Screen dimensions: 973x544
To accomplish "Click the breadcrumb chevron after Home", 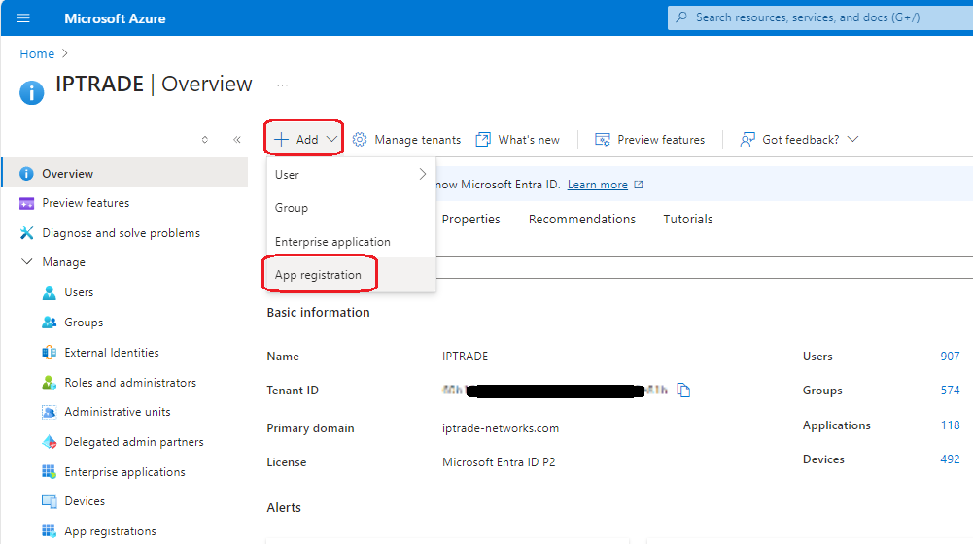I will [x=64, y=54].
